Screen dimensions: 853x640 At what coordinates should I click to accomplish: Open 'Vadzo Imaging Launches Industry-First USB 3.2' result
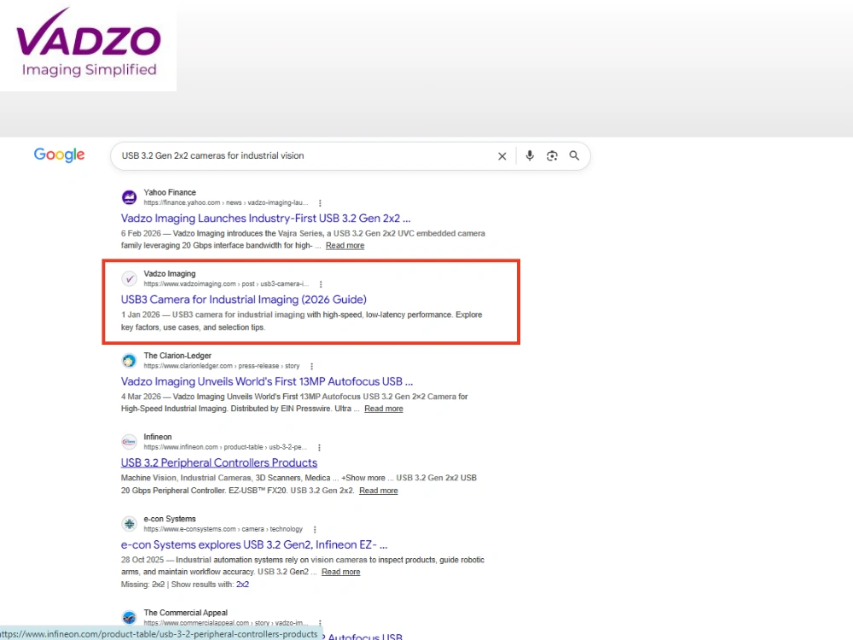click(265, 218)
